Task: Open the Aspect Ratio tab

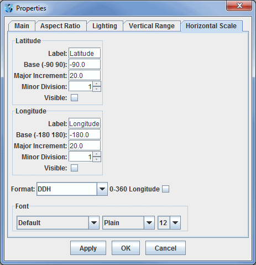Action: [x=60, y=26]
